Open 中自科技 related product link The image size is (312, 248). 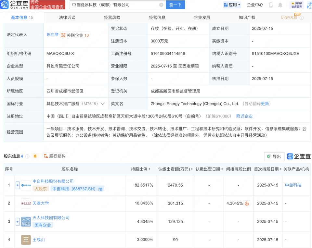[x=293, y=185]
